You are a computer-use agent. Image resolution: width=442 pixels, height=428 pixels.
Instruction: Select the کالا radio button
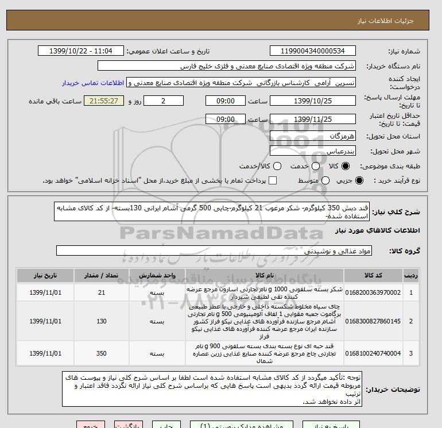click(x=346, y=166)
